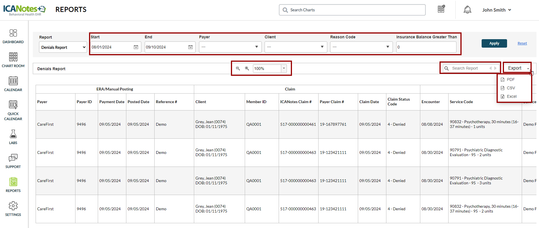The image size is (539, 228).
Task: Click the Apply button
Action: [x=494, y=43]
